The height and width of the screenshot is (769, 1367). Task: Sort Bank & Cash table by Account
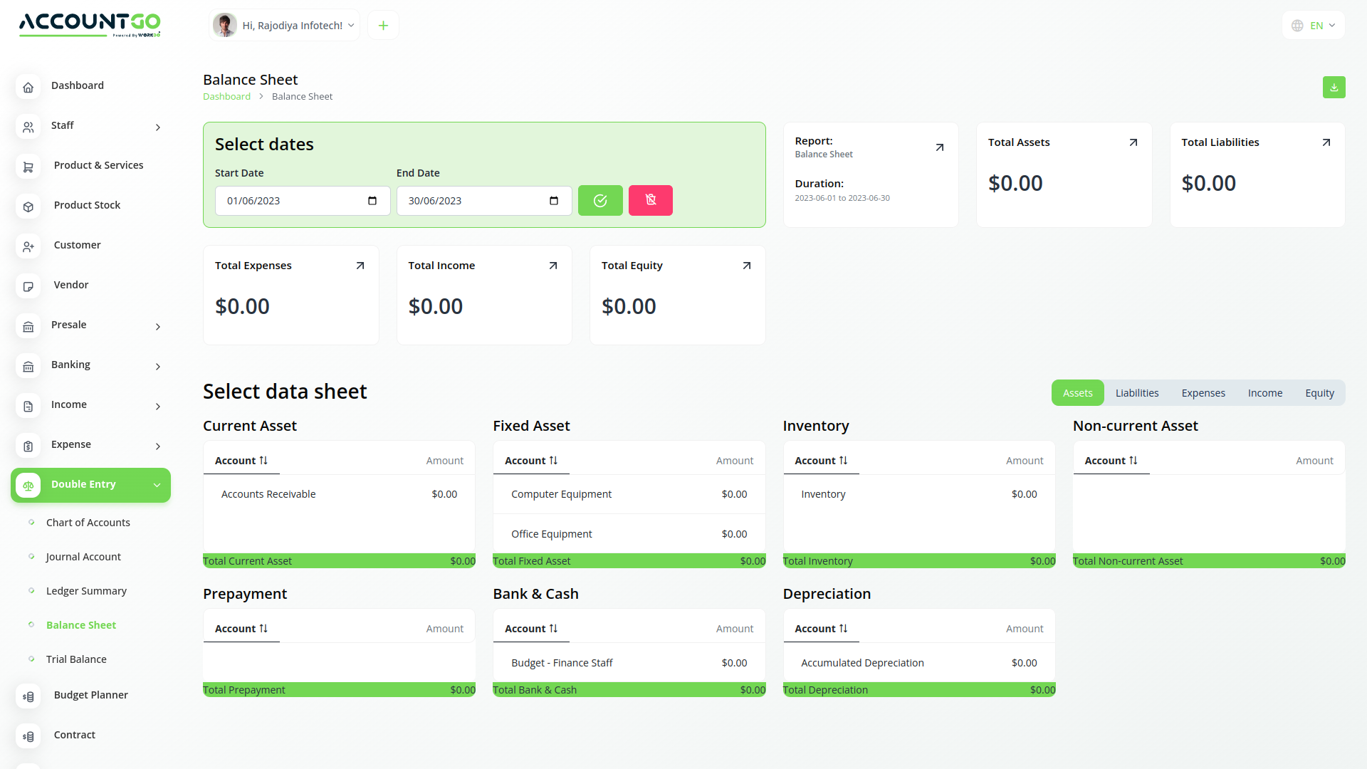[x=531, y=629]
